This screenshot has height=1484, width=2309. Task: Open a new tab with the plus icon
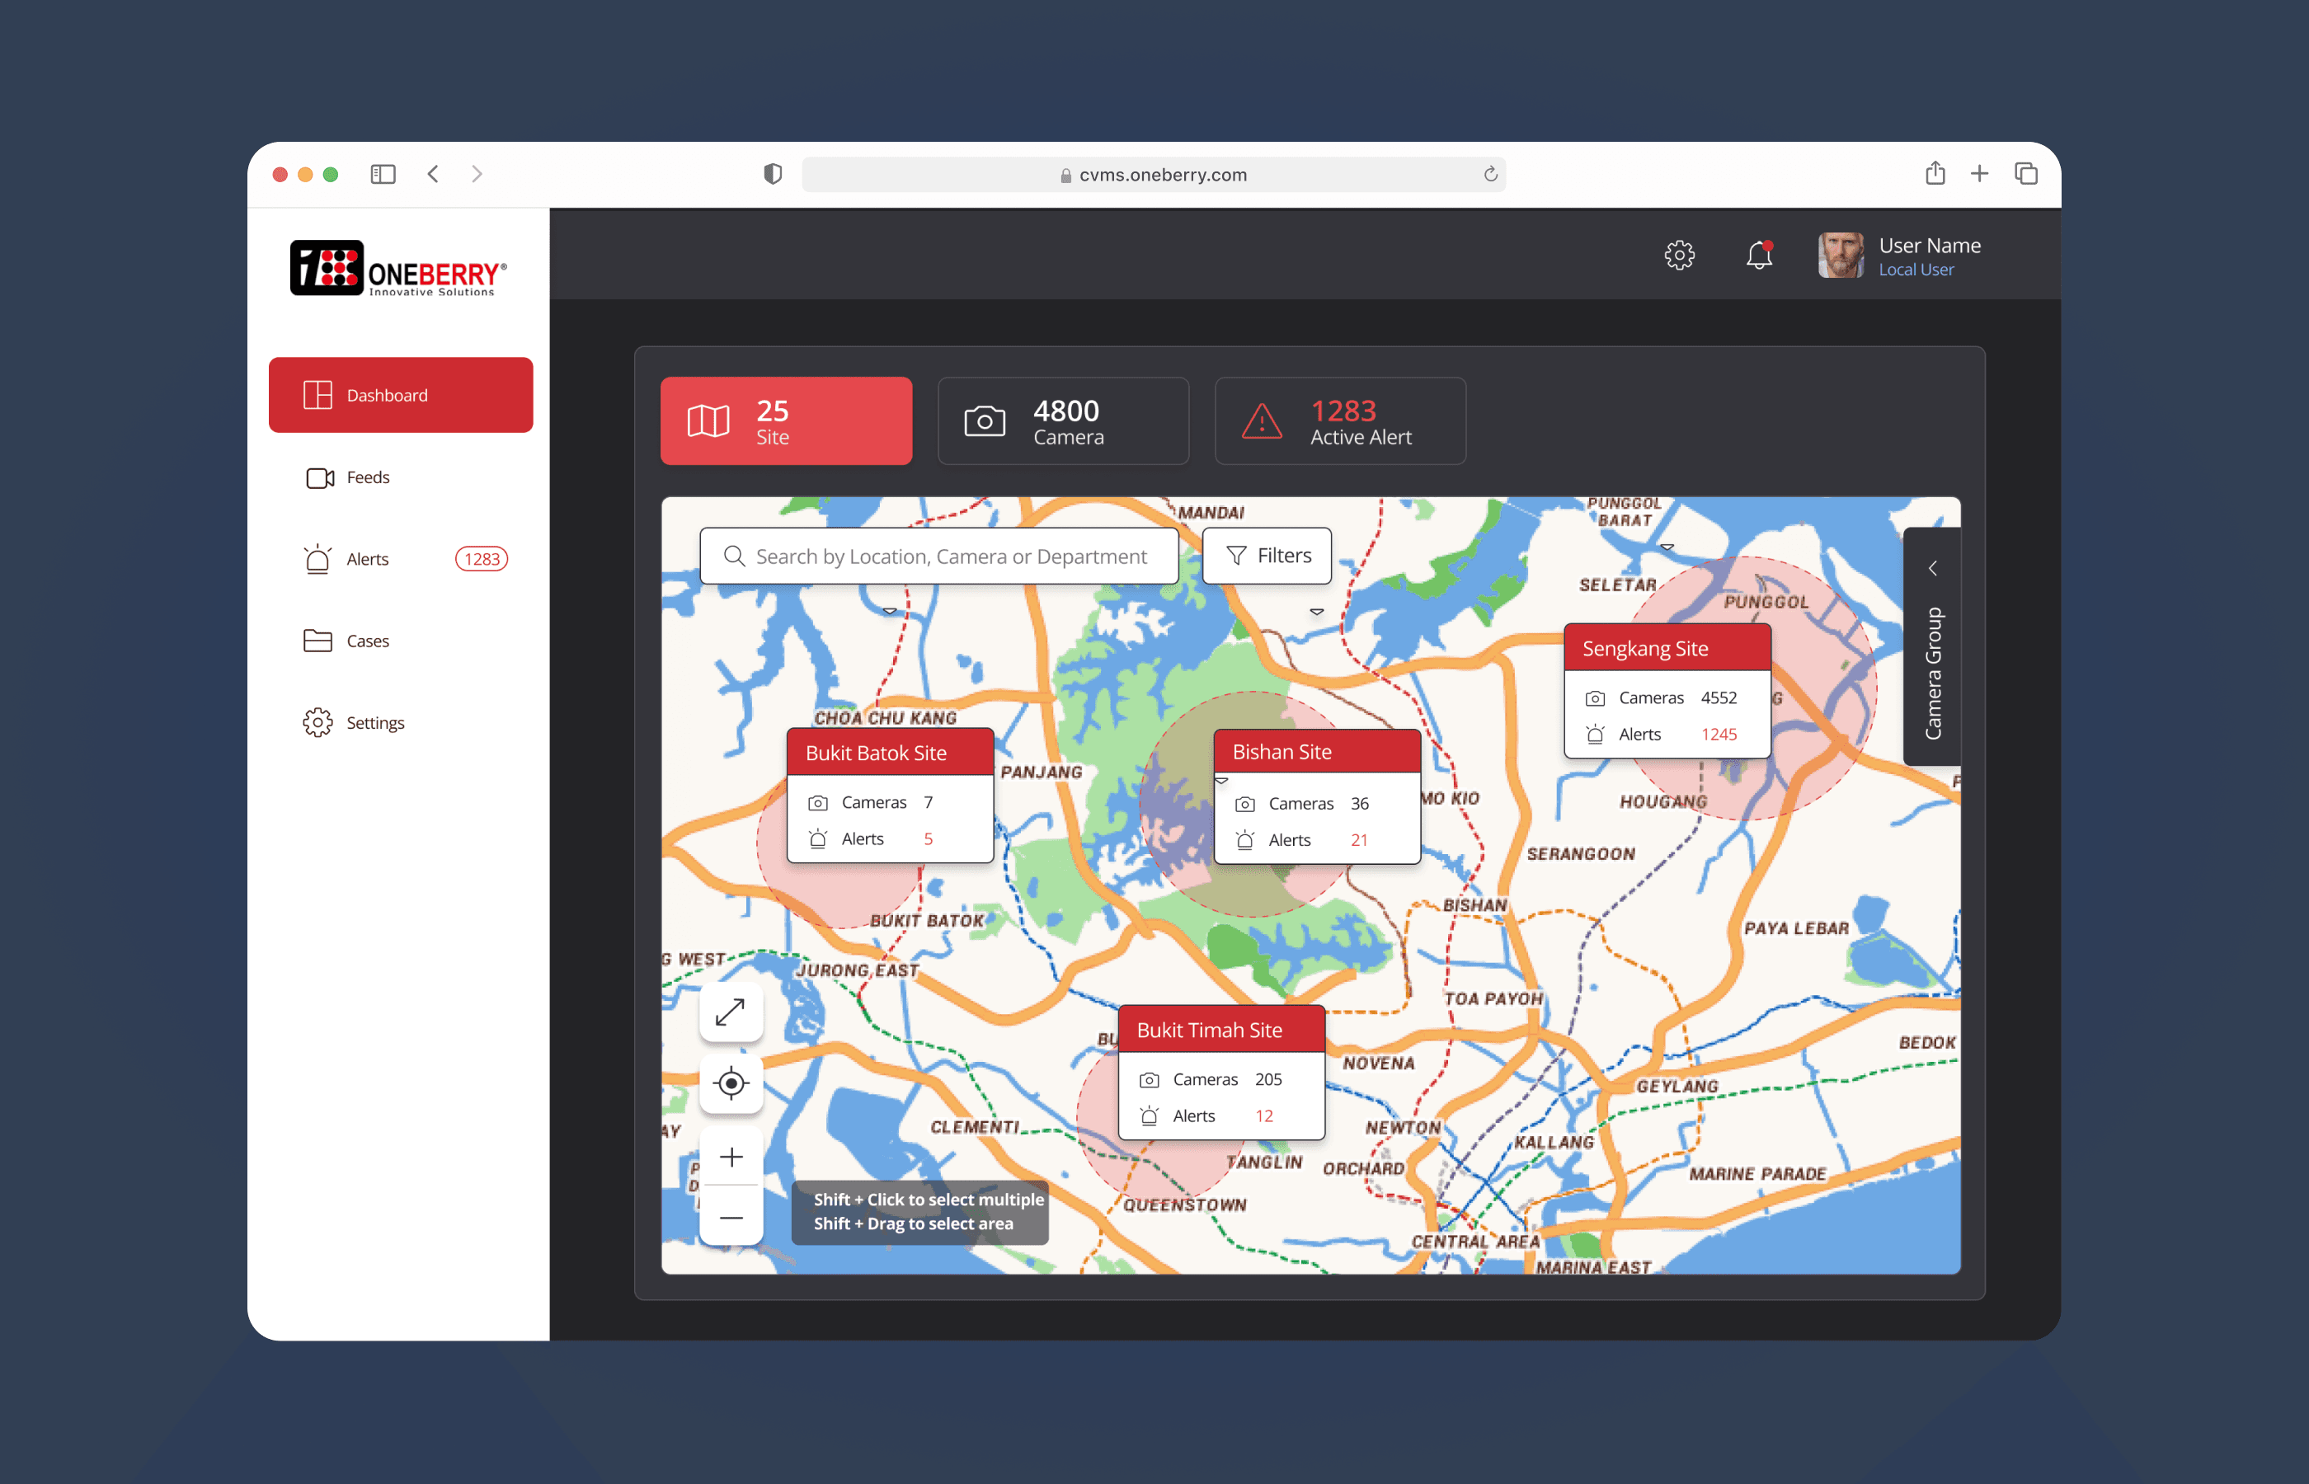[x=1979, y=173]
